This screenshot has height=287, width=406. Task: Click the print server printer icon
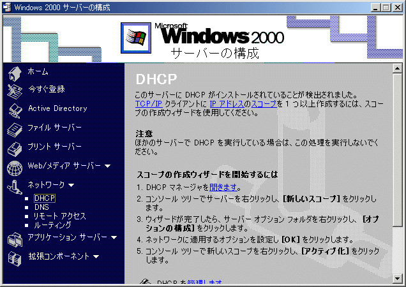(15, 149)
